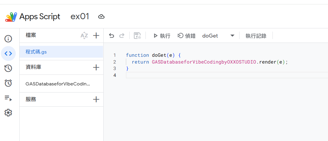The height and width of the screenshot is (141, 328).
Task: Open the 執行記錄 execution log
Action: click(x=256, y=36)
